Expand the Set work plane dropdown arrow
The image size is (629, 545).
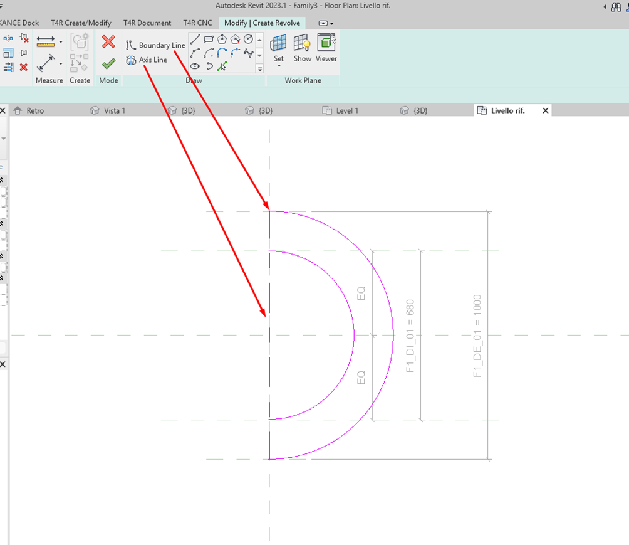[279, 66]
